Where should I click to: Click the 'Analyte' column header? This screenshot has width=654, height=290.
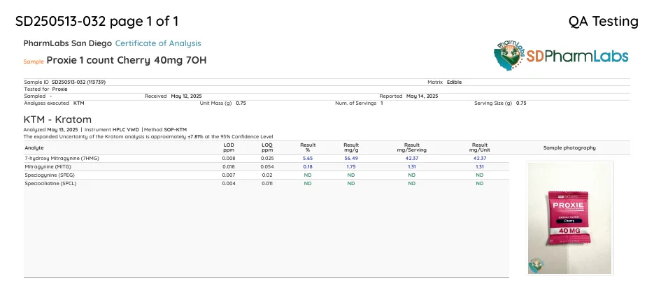point(34,147)
